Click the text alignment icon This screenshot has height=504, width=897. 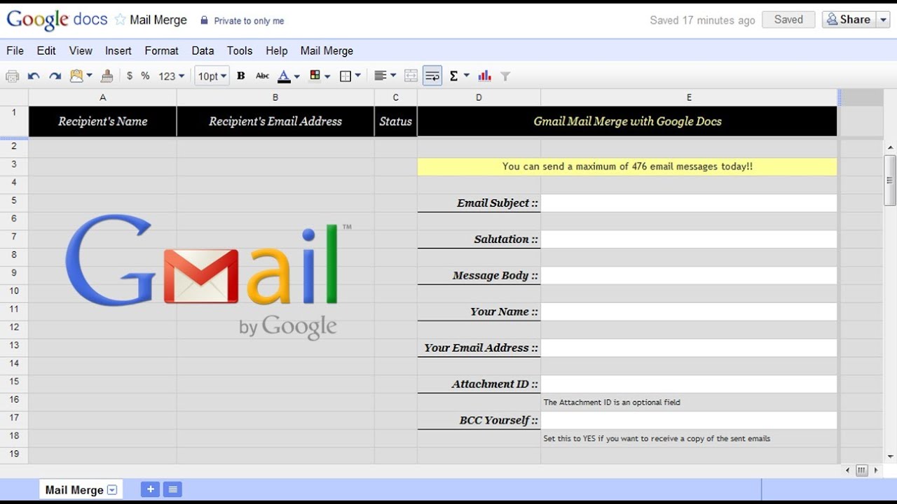[x=381, y=76]
